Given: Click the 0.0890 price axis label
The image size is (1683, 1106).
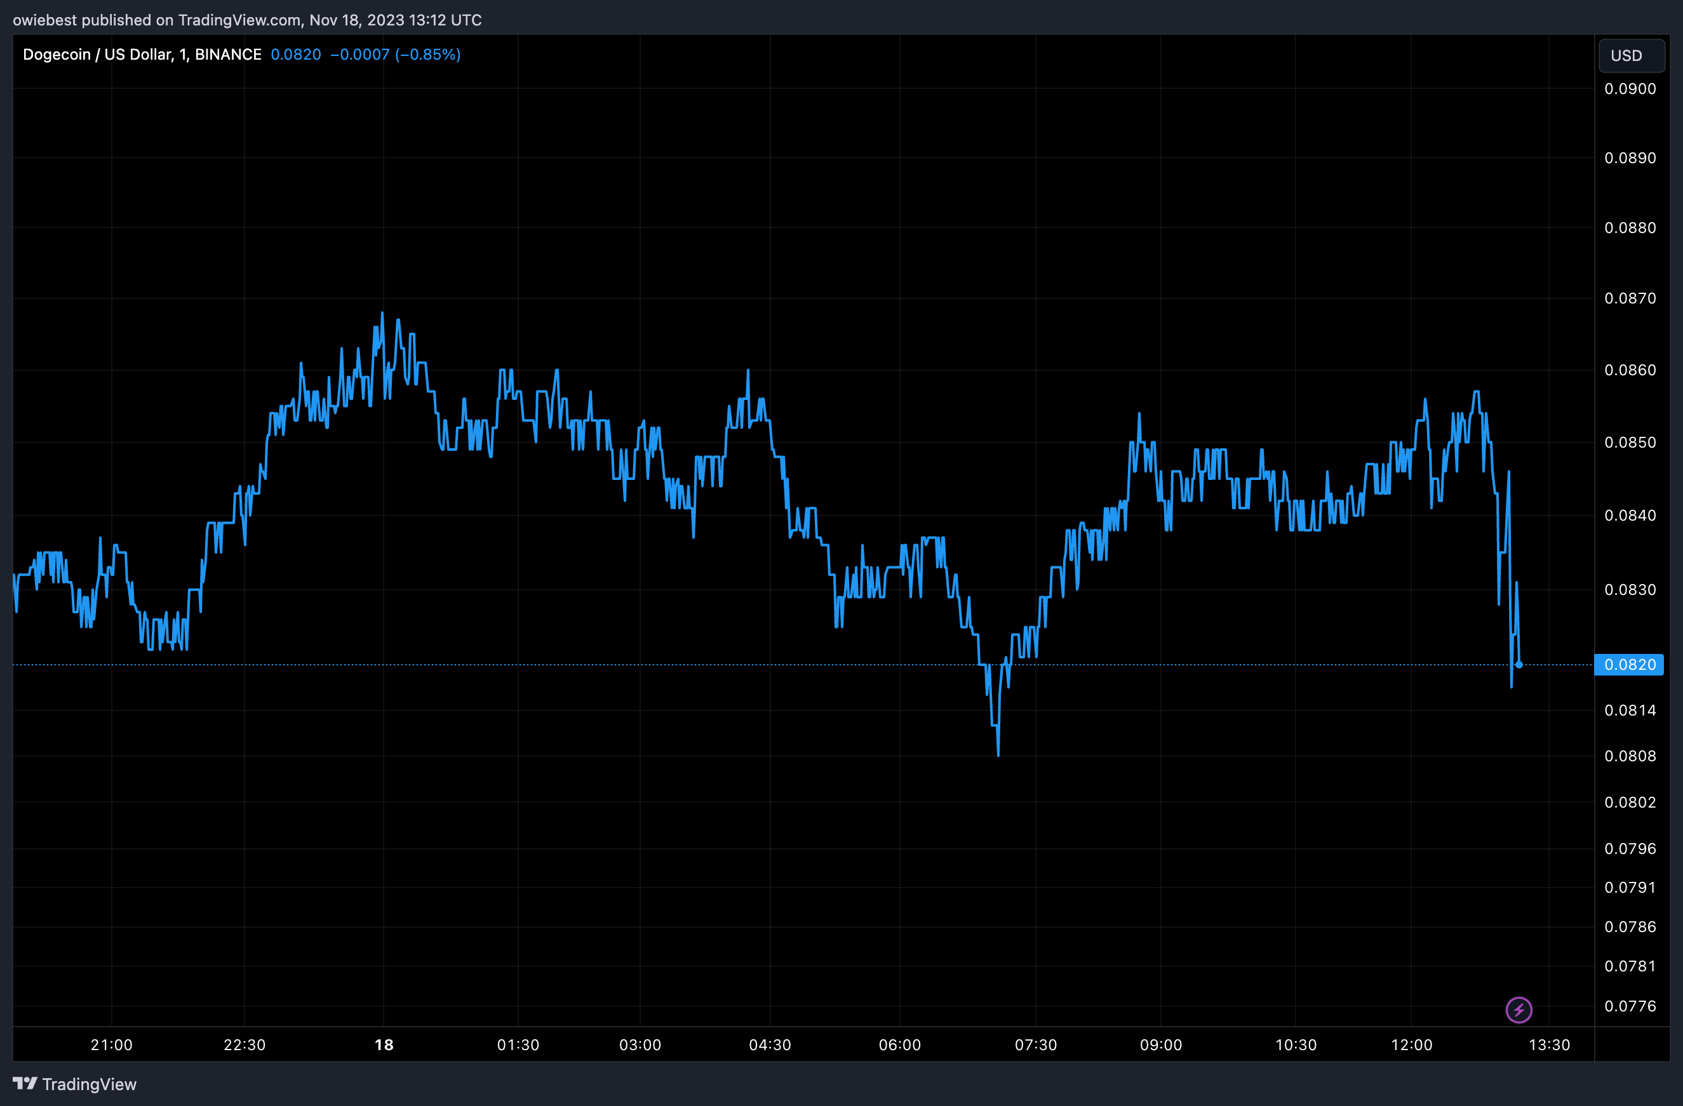Looking at the screenshot, I should click(x=1630, y=158).
